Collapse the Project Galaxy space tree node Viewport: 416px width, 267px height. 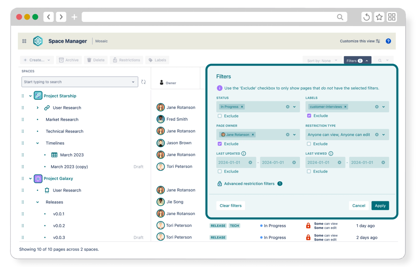30,178
